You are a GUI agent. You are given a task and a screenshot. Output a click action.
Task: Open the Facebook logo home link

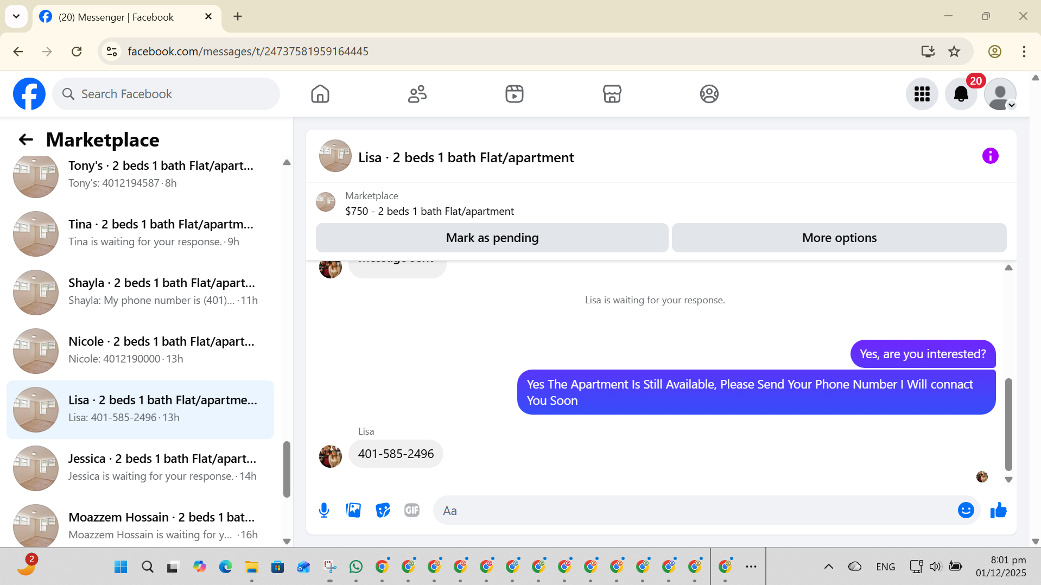point(29,94)
